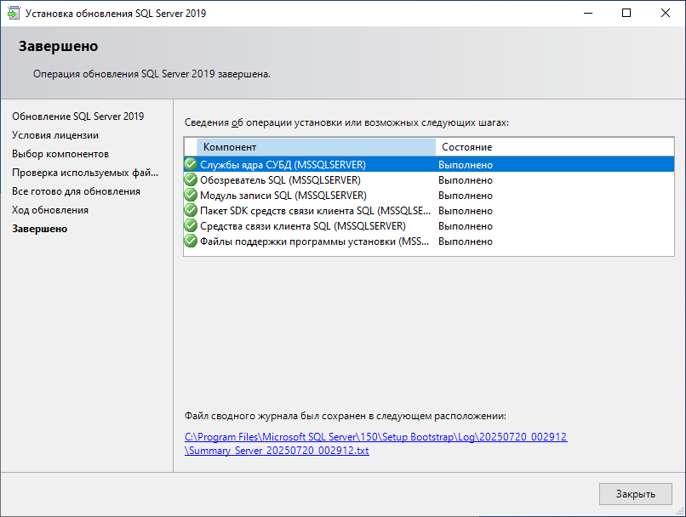
Task: Click green checkmark beside Пакет SDK средств связи
Action: [x=191, y=210]
